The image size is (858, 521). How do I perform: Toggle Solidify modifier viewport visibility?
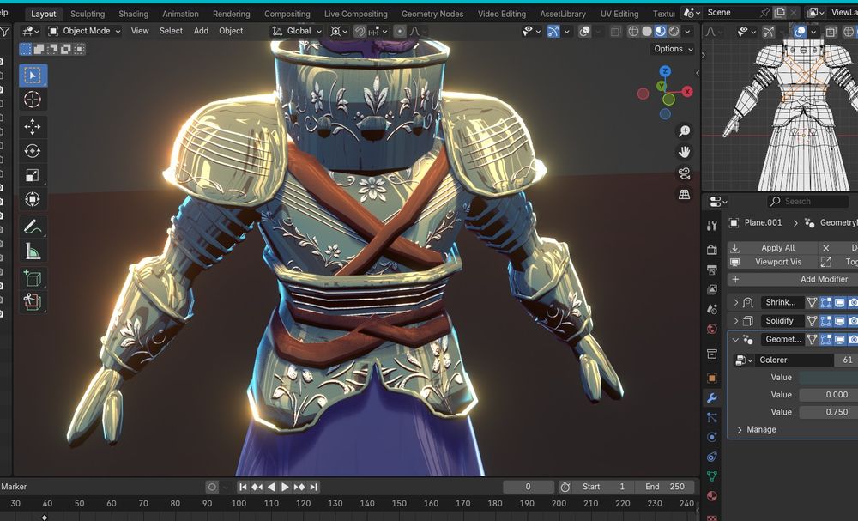pyautogui.click(x=839, y=321)
